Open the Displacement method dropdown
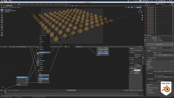174x98 pixels. (x=138, y=57)
